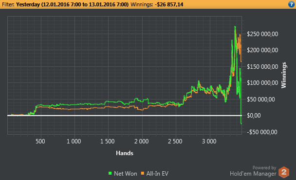Image resolution: width=296 pixels, height=180 pixels.
Task: Click the 2 000 hands axis label
Action: point(141,141)
